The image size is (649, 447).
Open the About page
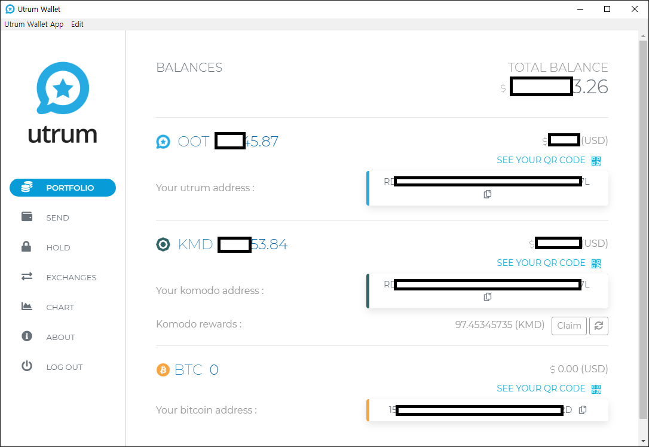(60, 337)
